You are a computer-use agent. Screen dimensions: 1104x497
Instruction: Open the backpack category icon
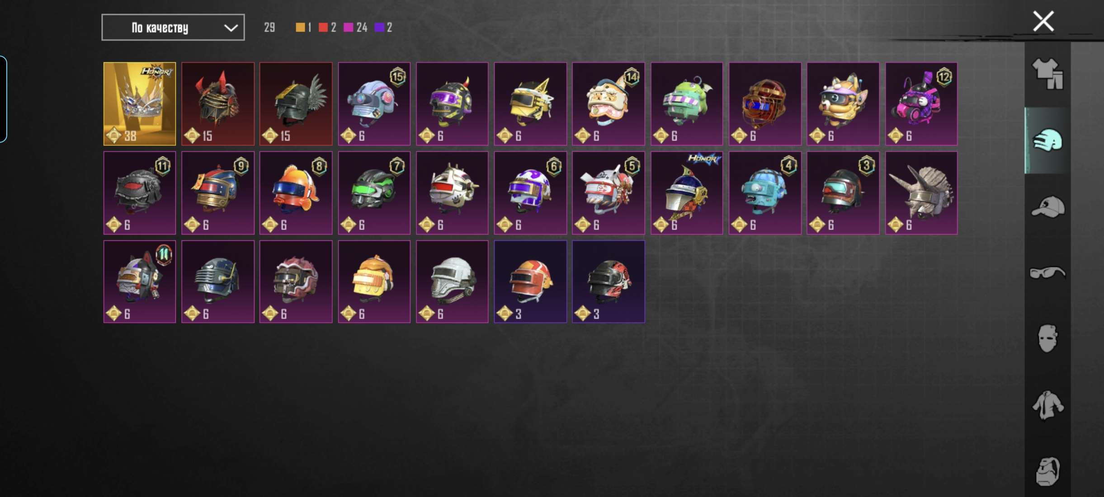coord(1047,471)
